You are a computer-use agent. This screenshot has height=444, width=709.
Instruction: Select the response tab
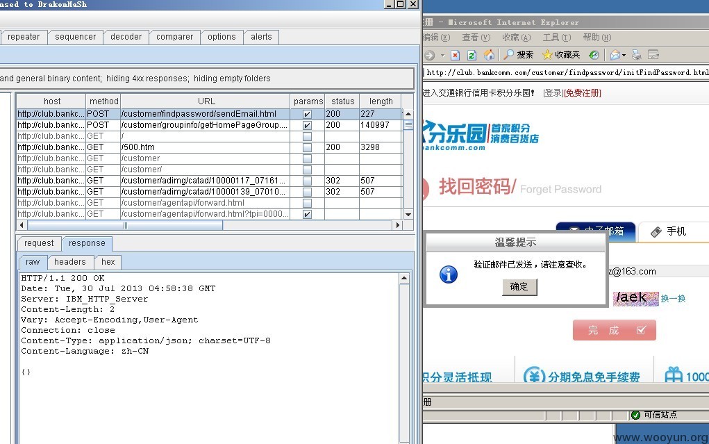coord(87,243)
